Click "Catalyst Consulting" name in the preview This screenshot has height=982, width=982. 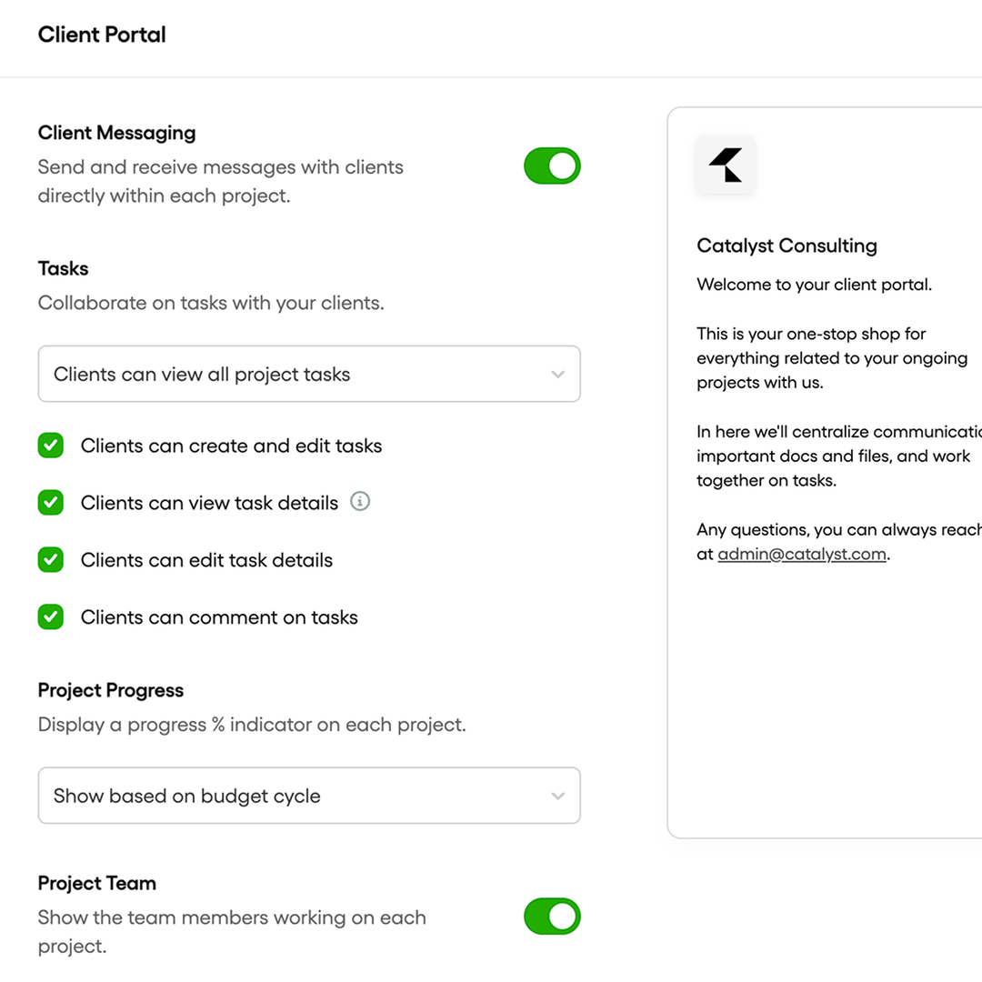point(787,245)
